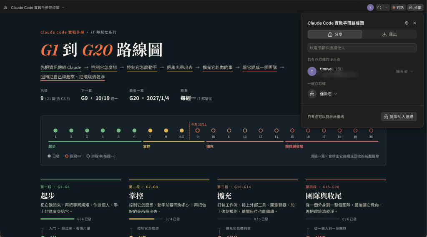The width and height of the screenshot is (427, 237).
Task: Follow the 讓它變成一個團隊 link
Action: click(x=260, y=67)
